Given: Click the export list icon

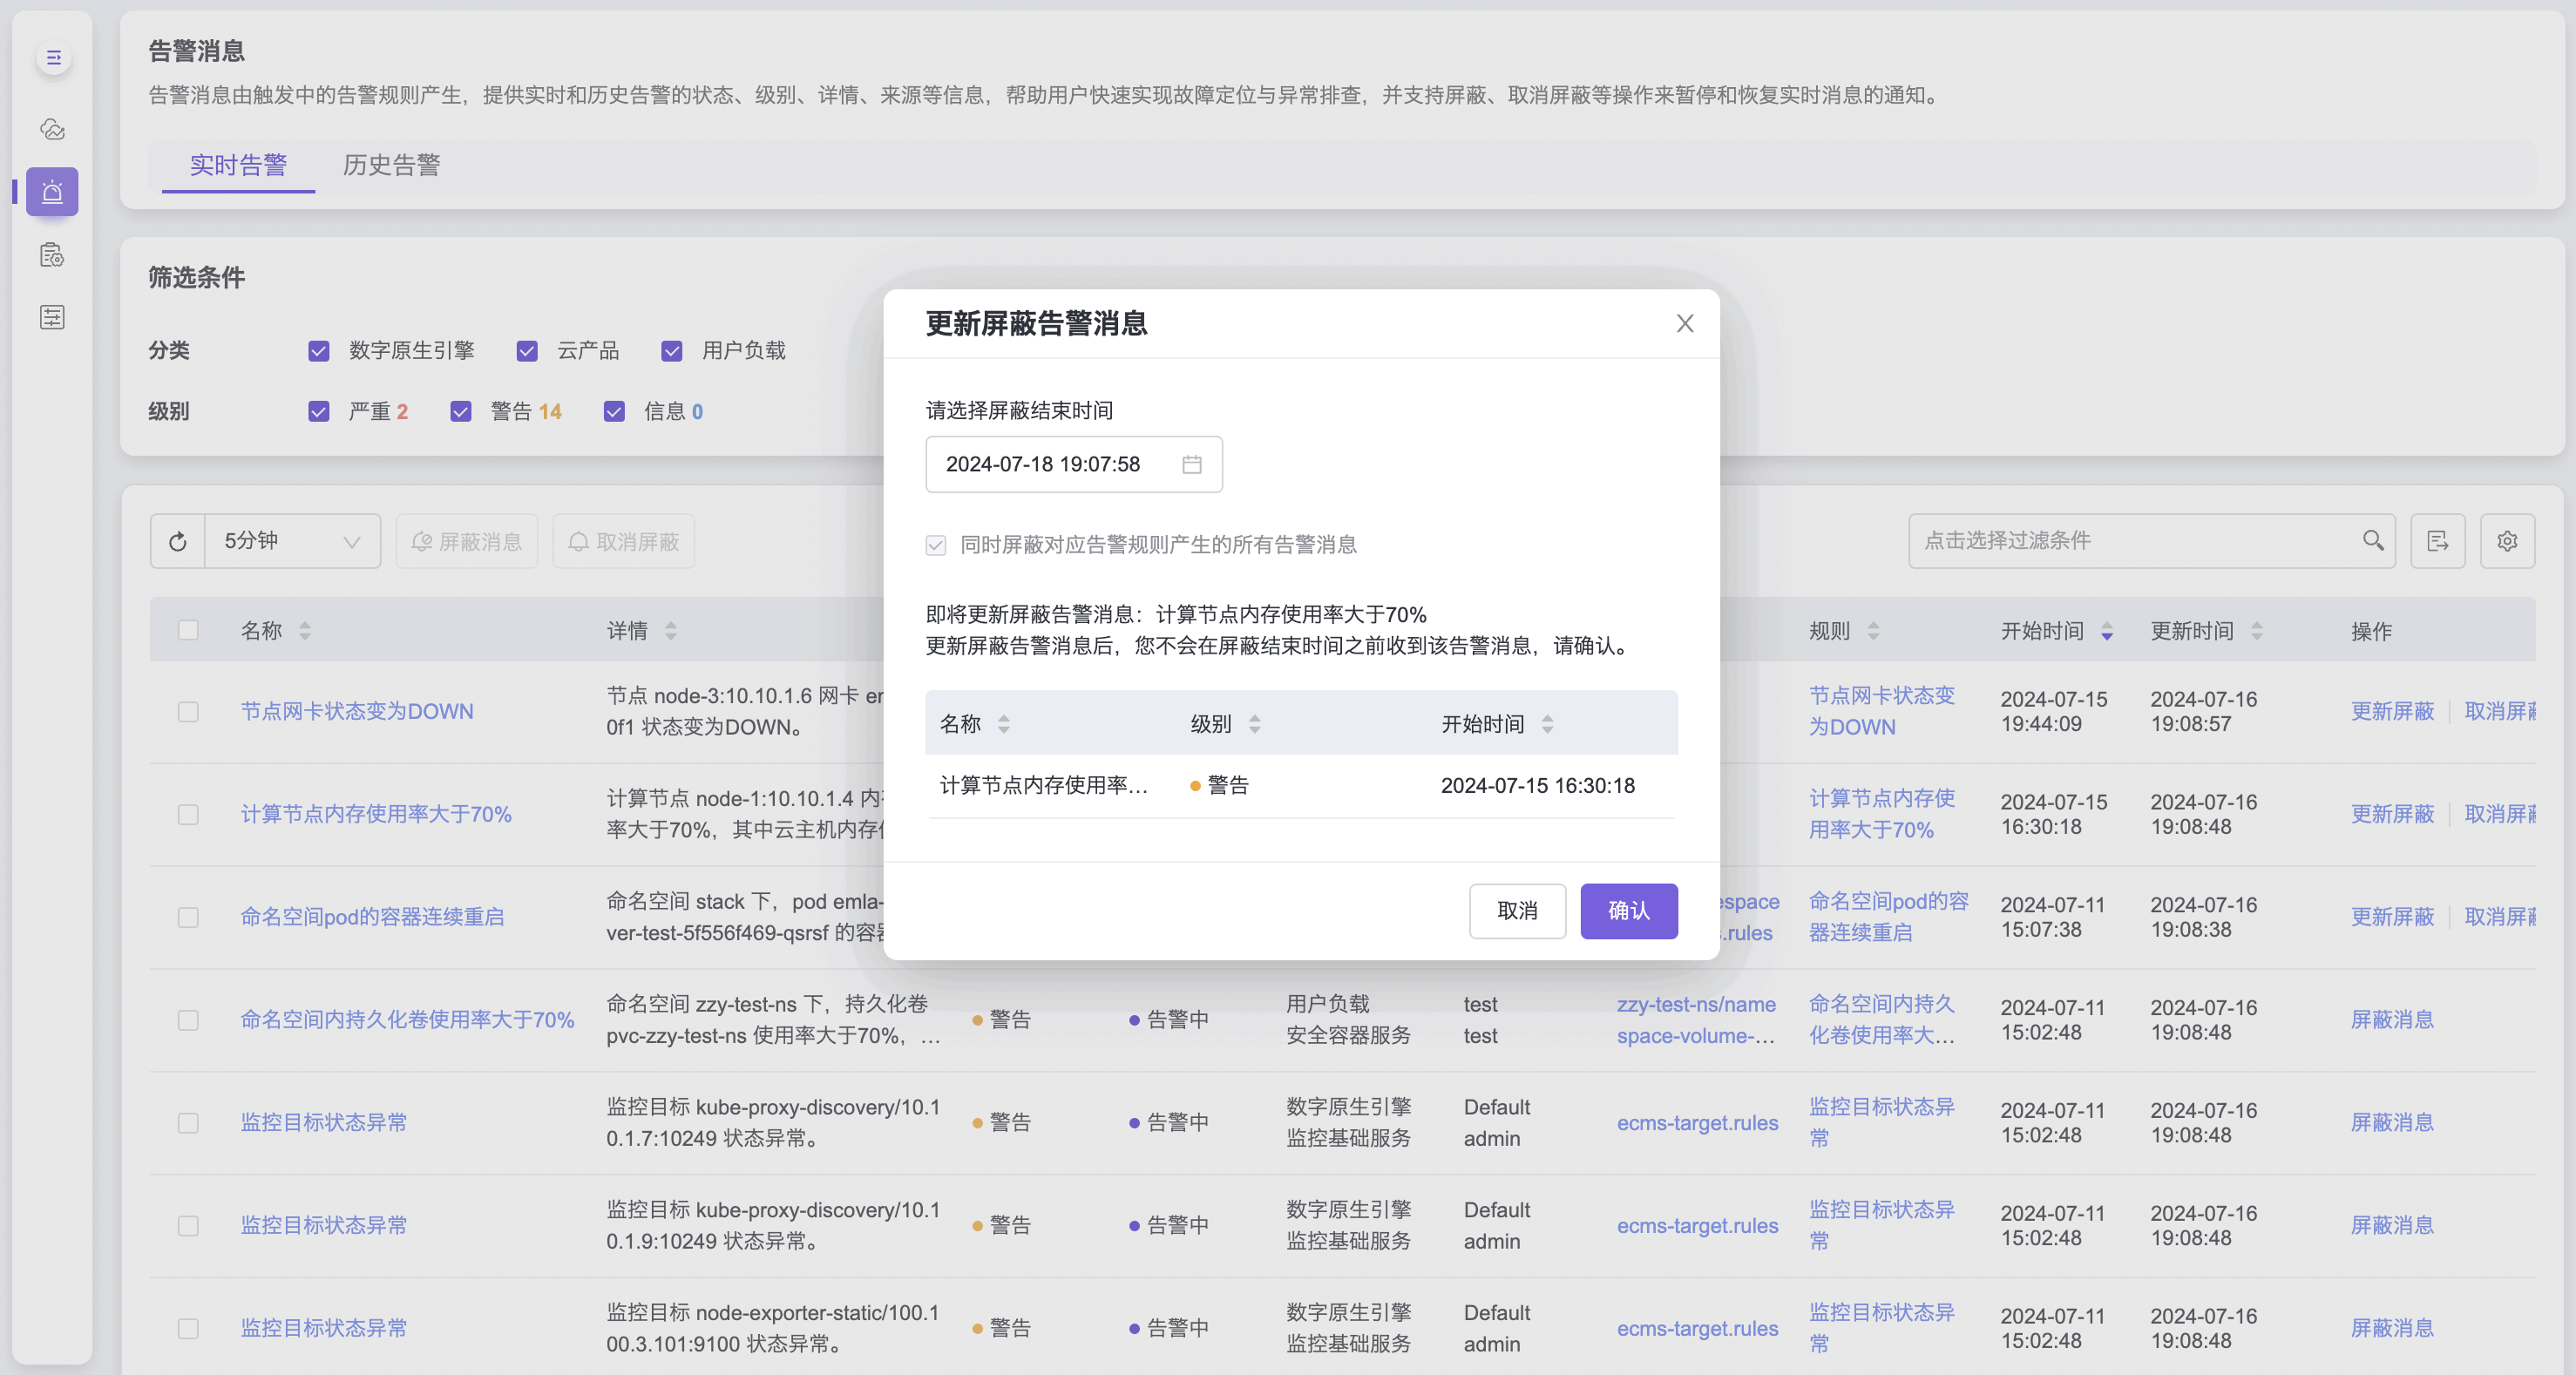Looking at the screenshot, I should (x=2437, y=541).
